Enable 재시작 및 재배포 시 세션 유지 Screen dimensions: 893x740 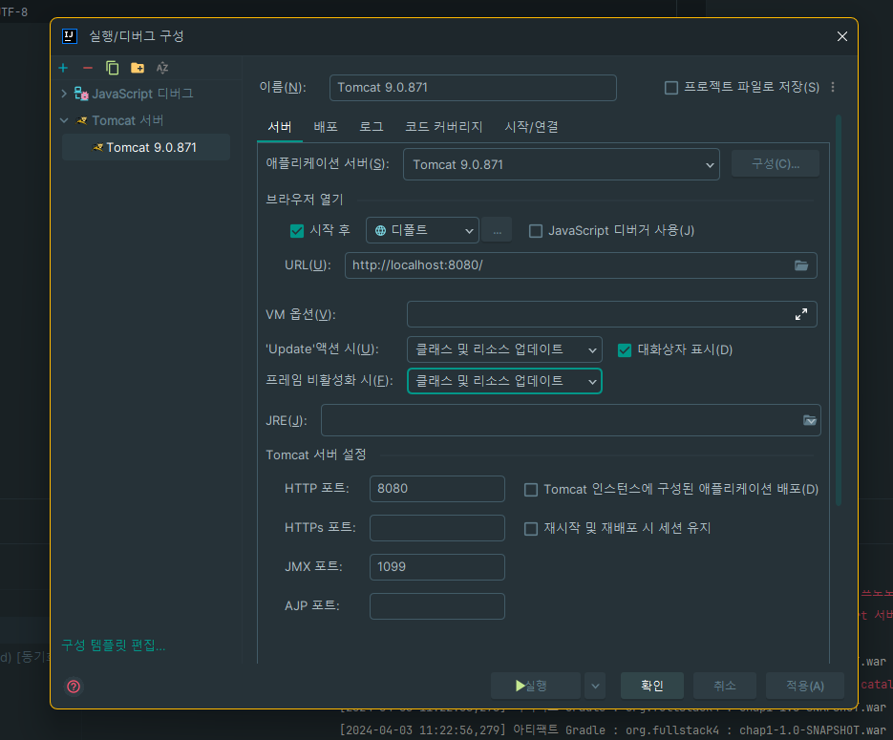tap(531, 529)
